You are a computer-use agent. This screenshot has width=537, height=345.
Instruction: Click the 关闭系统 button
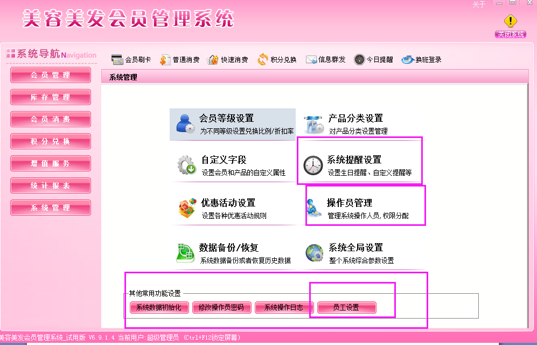511,34
